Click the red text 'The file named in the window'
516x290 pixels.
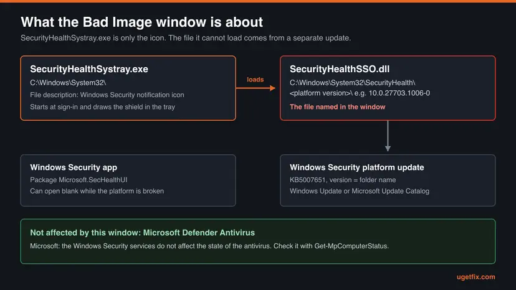pos(337,107)
